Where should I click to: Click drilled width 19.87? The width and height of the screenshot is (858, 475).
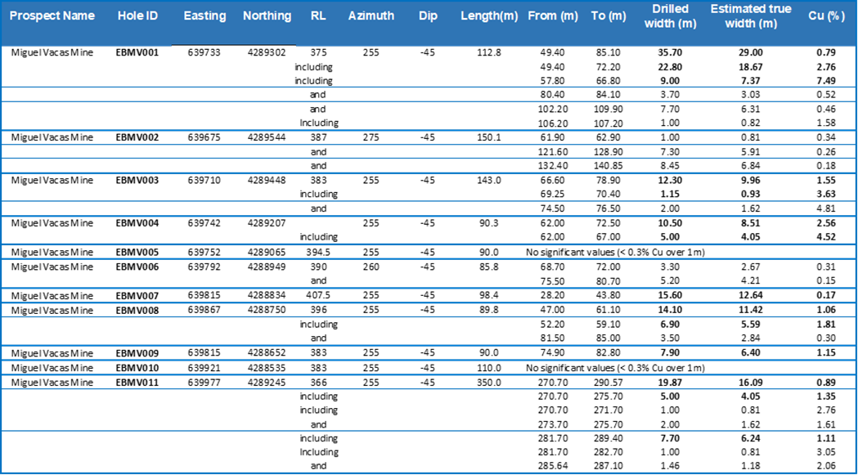pyautogui.click(x=670, y=382)
